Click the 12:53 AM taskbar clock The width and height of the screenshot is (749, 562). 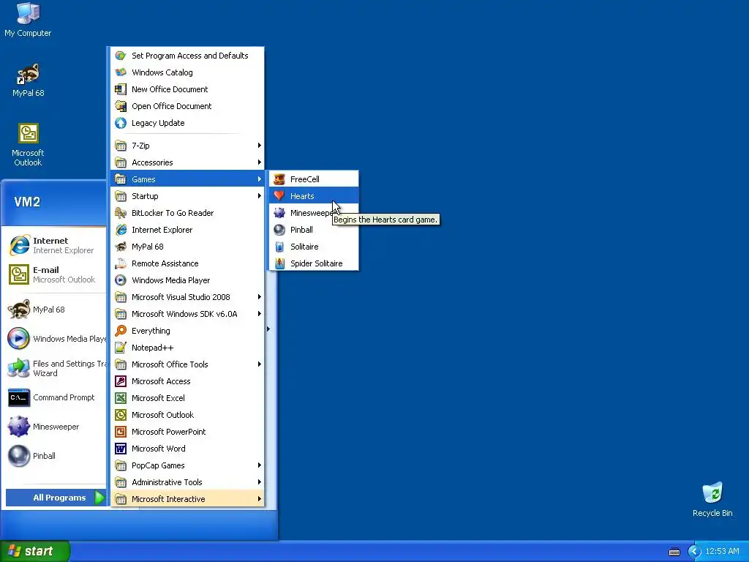coord(722,552)
